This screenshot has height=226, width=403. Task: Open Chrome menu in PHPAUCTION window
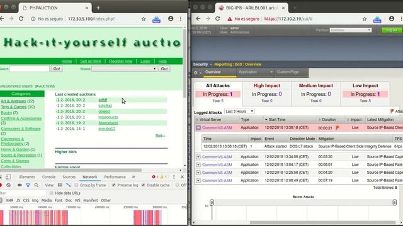coord(181,19)
